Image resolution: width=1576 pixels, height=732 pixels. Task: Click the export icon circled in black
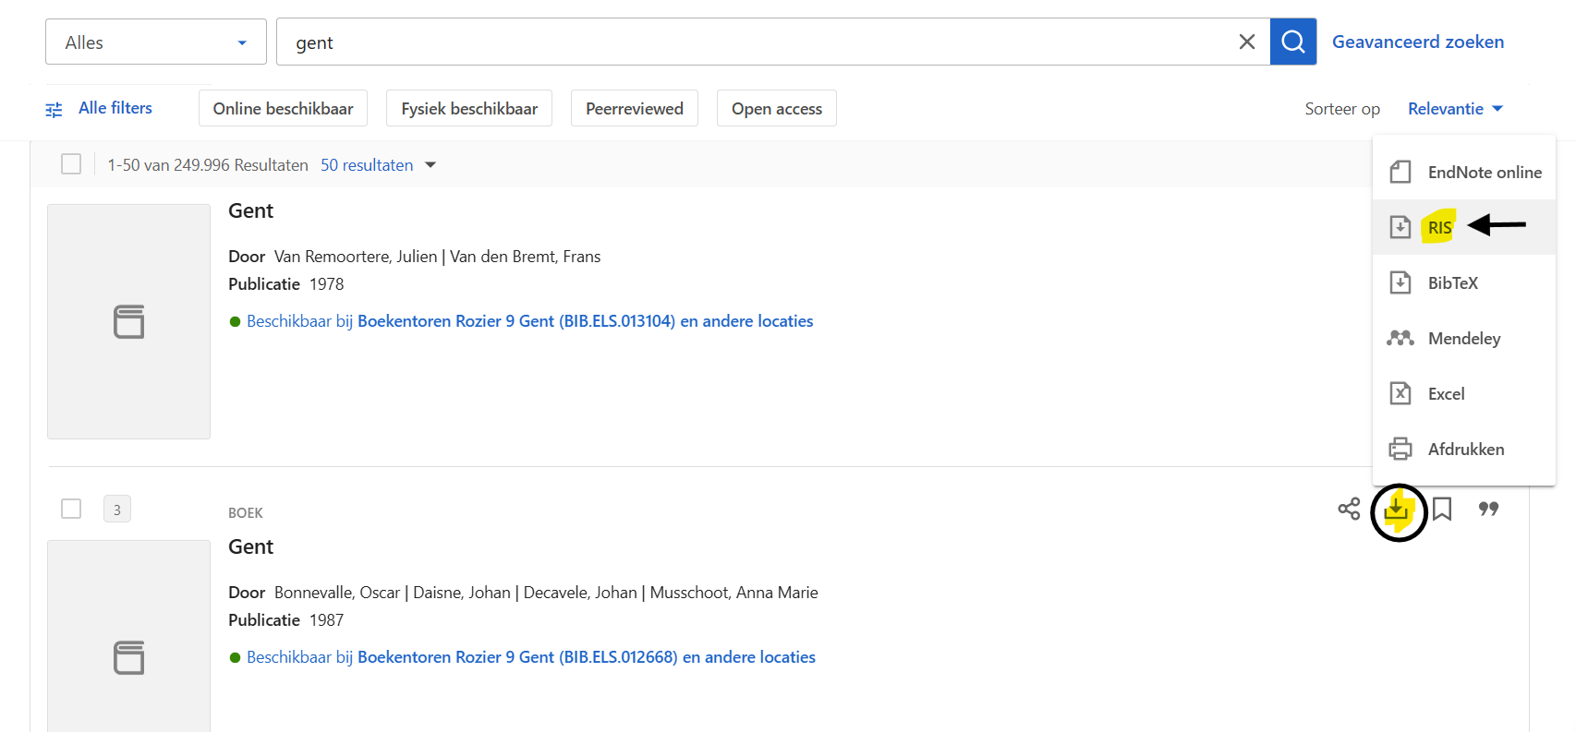coord(1398,510)
